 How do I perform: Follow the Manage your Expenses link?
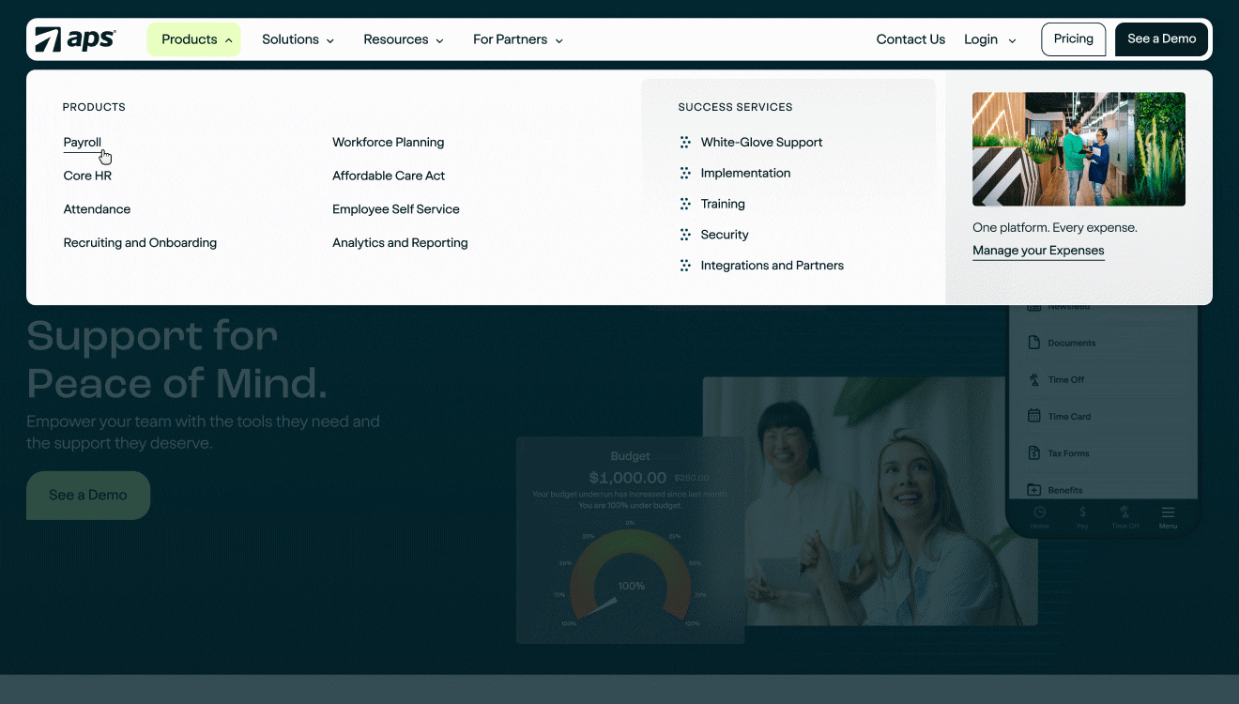pyautogui.click(x=1038, y=251)
